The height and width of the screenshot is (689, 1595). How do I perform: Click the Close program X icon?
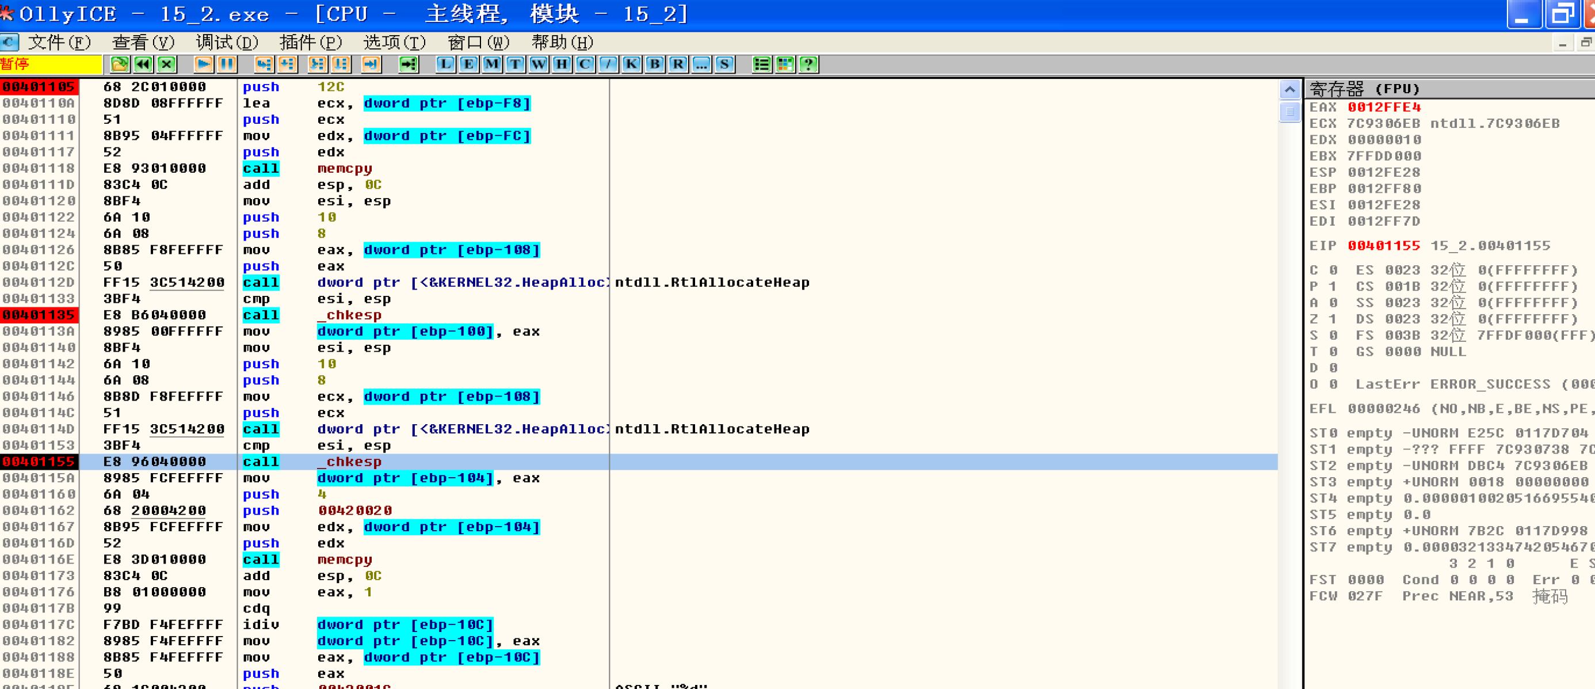pos(166,64)
